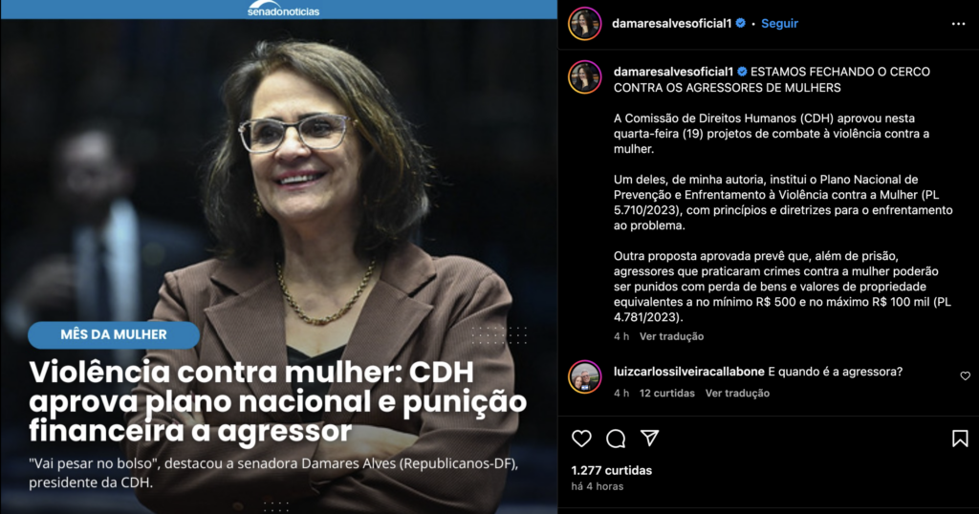Follow the account with Seguir
This screenshot has width=979, height=514.
tap(779, 23)
